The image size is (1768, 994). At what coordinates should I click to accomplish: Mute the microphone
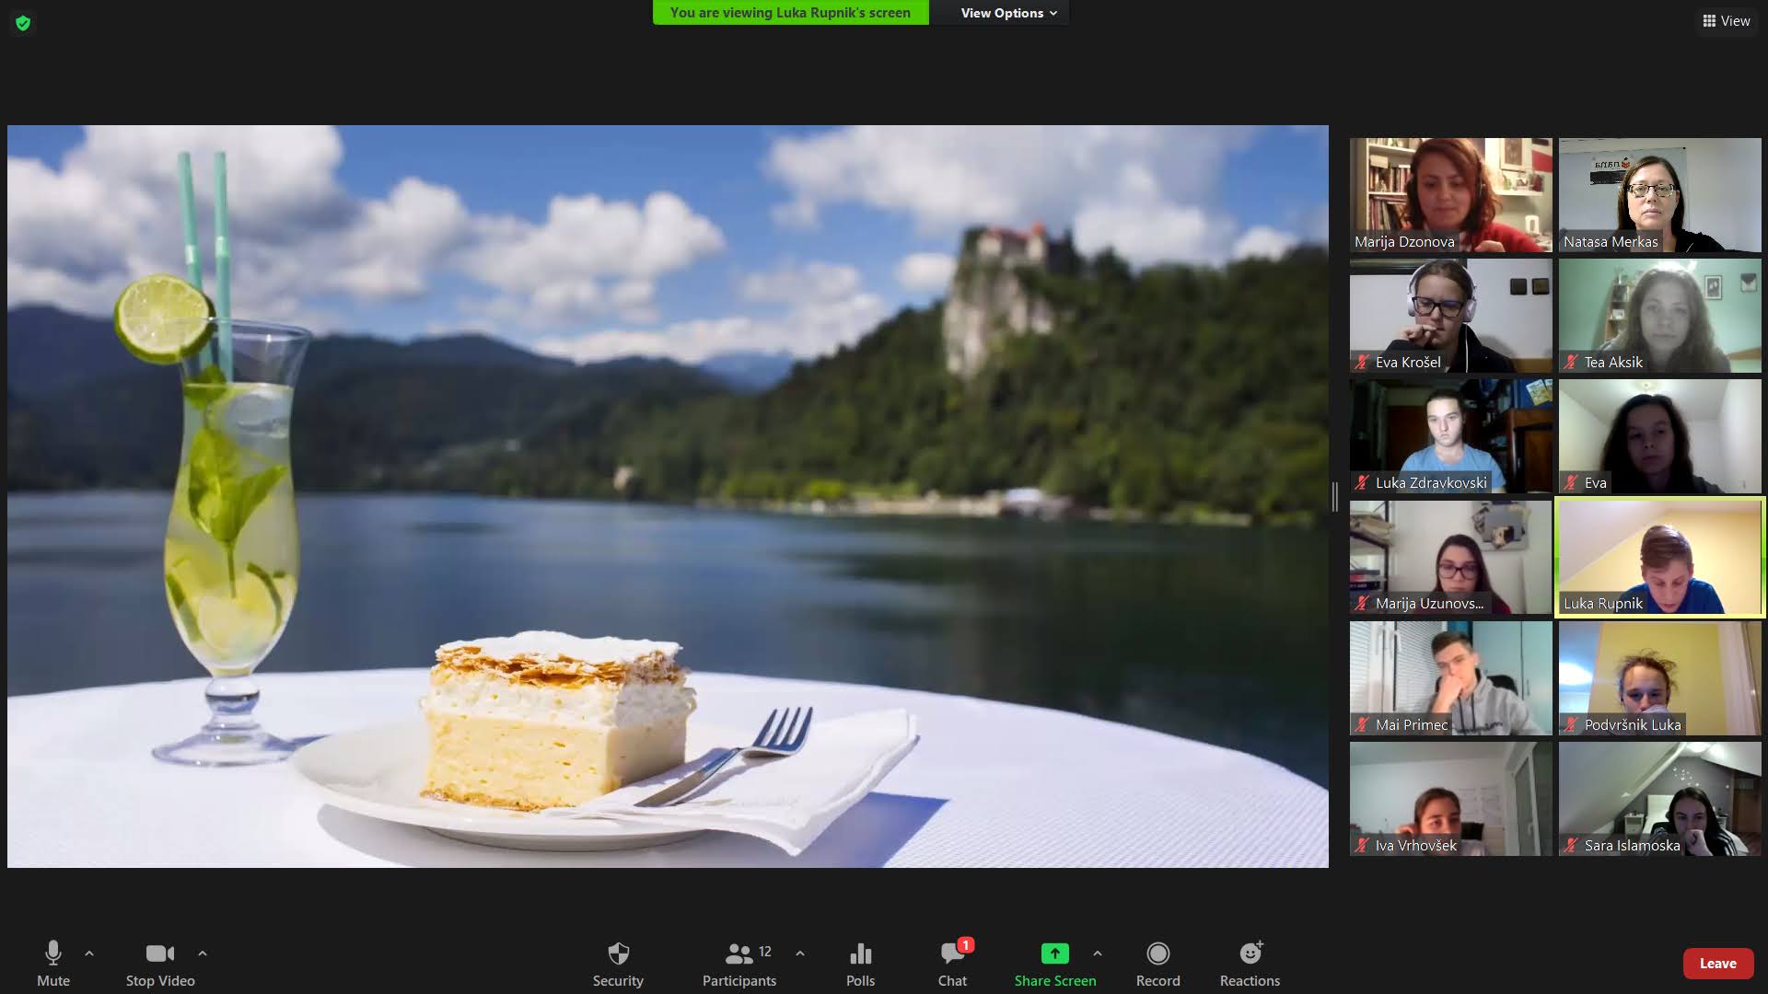click(53, 954)
